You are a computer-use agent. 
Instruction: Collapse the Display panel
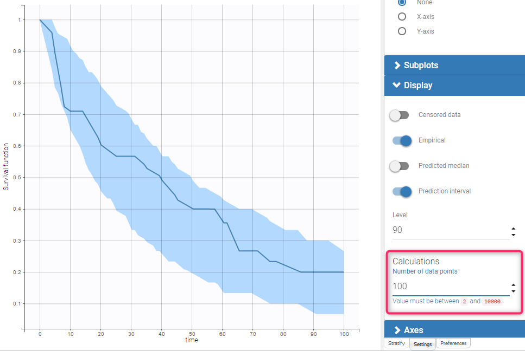454,85
